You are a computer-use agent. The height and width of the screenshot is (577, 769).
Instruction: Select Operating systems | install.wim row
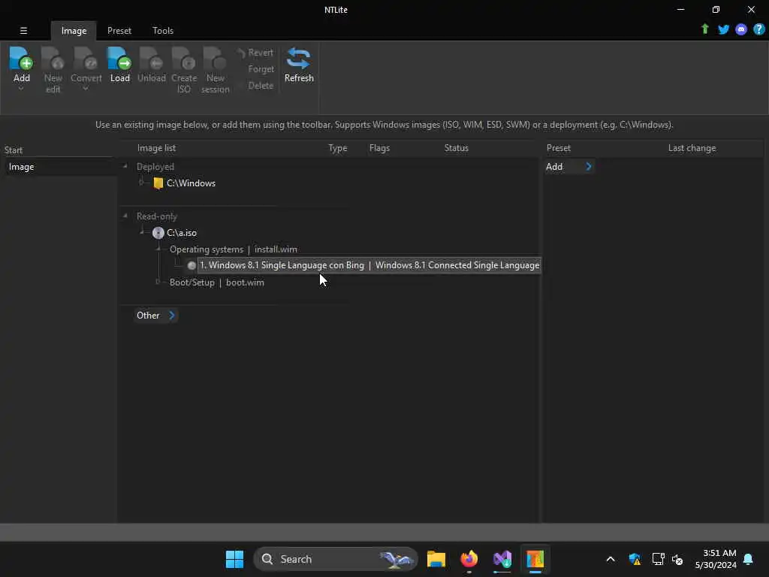coord(233,249)
